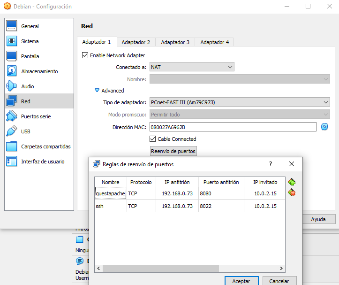Select the guestapache rule name cell
339x285 pixels.
111,193
